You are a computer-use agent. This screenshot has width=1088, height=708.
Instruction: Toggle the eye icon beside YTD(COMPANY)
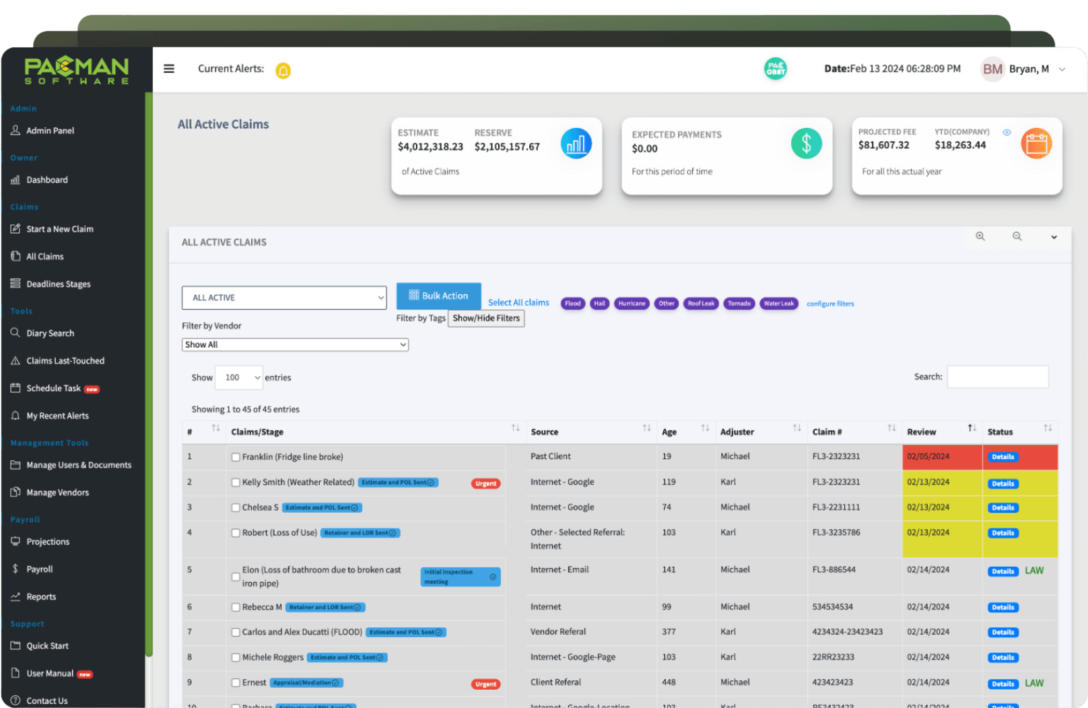(1007, 133)
